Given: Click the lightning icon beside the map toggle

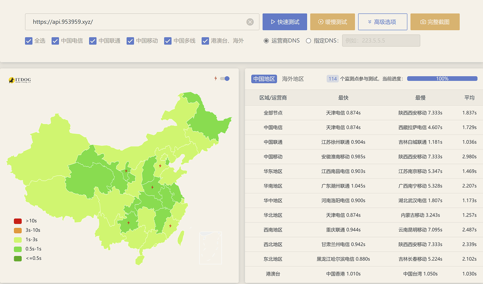Looking at the screenshot, I should (x=216, y=78).
